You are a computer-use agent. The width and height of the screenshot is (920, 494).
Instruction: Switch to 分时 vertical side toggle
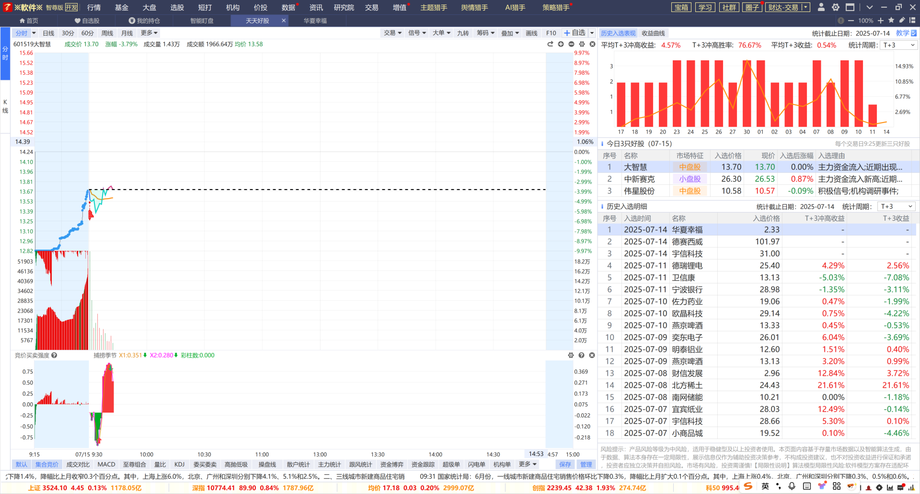5,53
